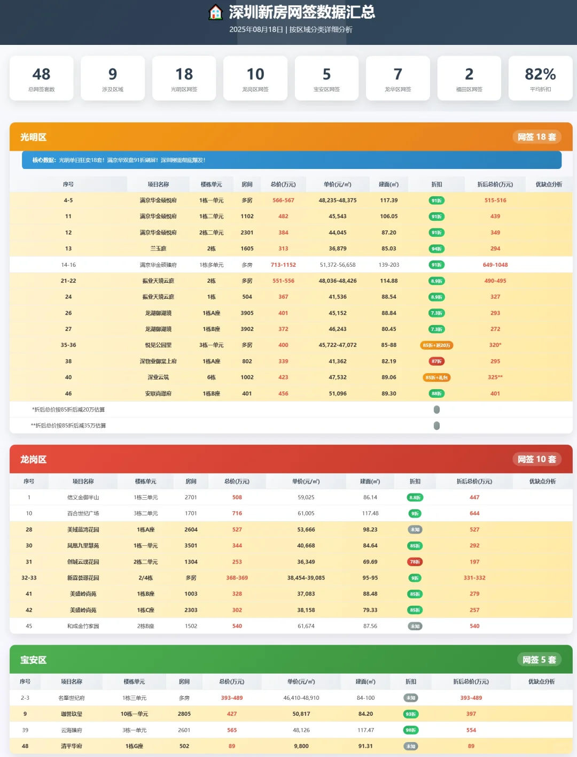This screenshot has height=757, width=577.
Task: Click 单价(元/㎡) column header in 宝安区 table
Action: click(x=301, y=682)
